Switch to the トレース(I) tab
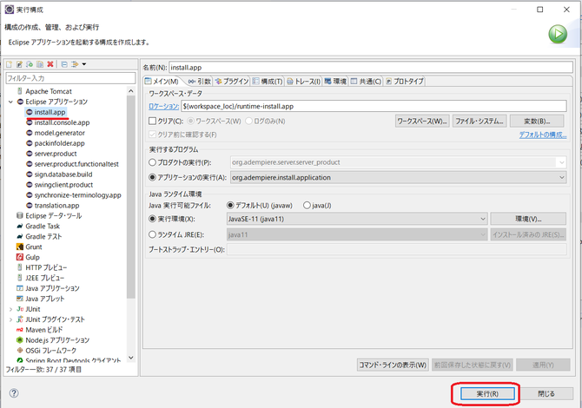The image size is (582, 408). point(304,82)
